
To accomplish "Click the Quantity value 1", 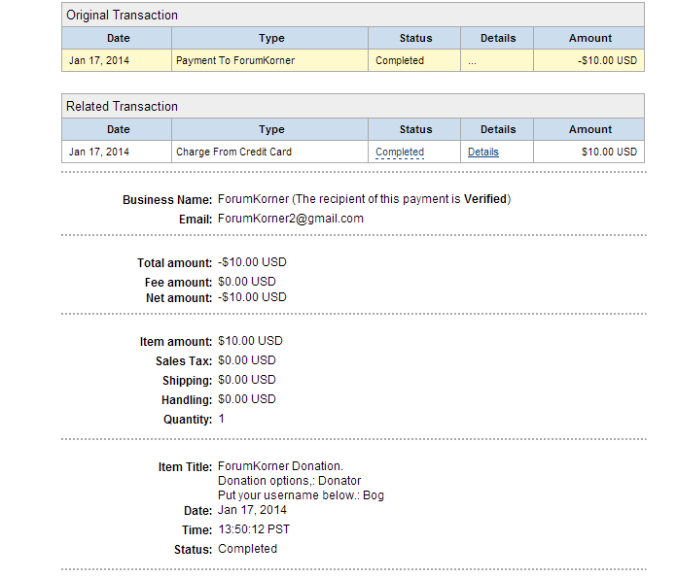I will pos(222,419).
